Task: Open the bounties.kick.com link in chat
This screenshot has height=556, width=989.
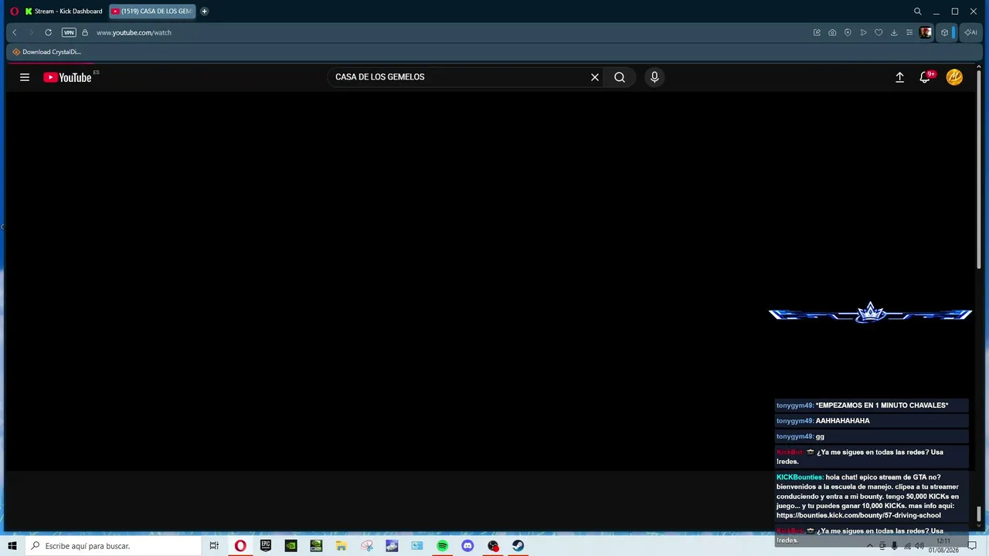Action: (858, 515)
